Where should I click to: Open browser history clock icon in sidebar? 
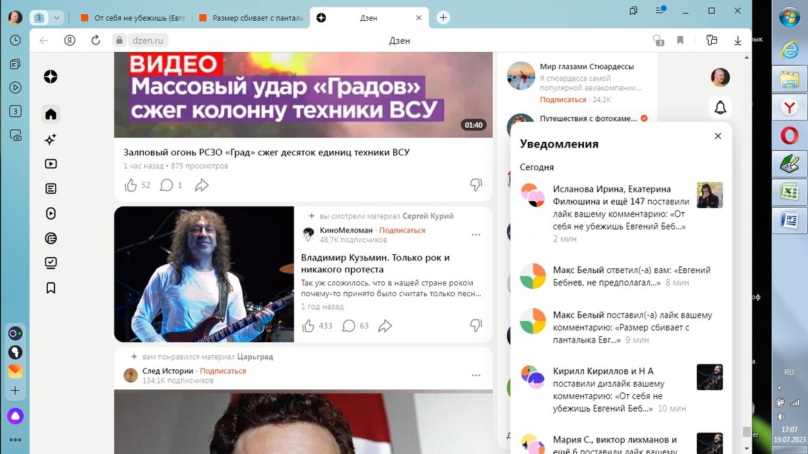(15, 40)
